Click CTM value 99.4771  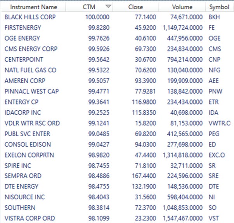99,91
